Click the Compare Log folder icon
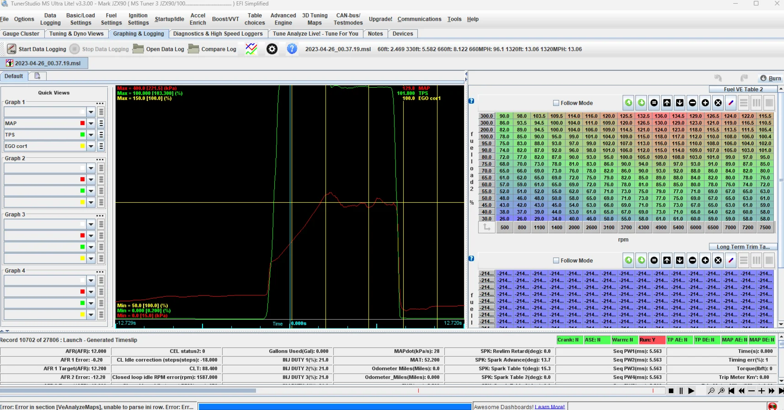This screenshot has width=784, height=410. point(194,49)
